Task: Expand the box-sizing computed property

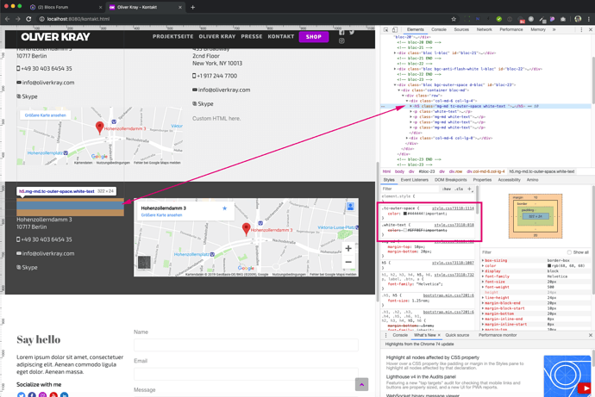Action: pyautogui.click(x=483, y=258)
